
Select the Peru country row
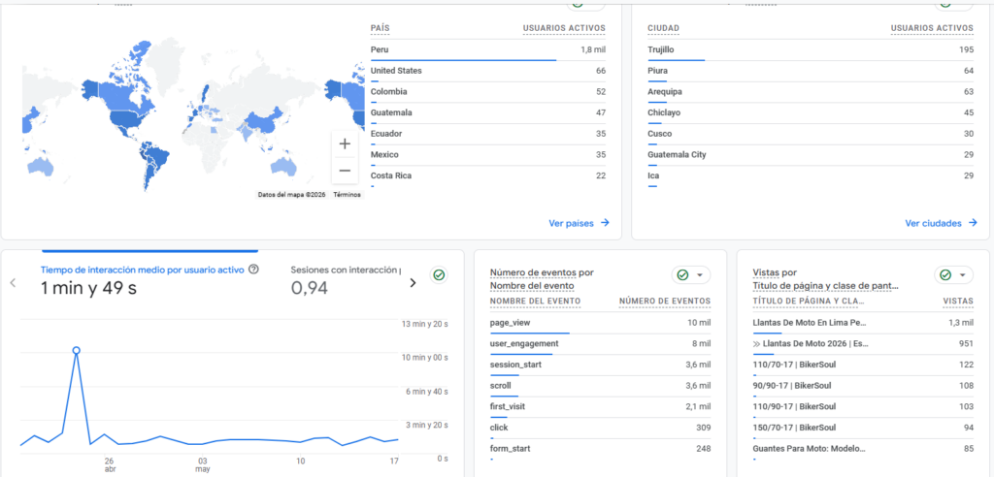tap(488, 49)
